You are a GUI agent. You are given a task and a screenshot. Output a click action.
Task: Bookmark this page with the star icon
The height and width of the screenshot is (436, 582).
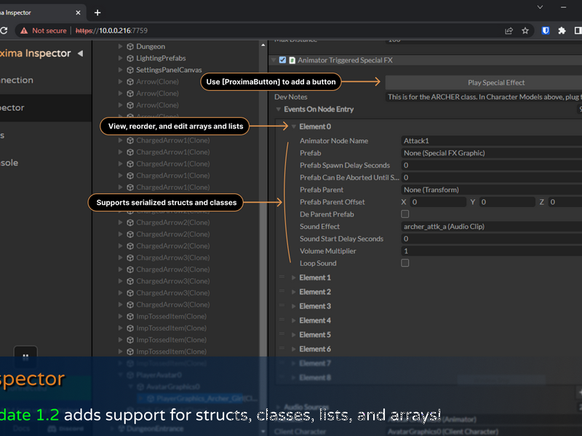525,31
